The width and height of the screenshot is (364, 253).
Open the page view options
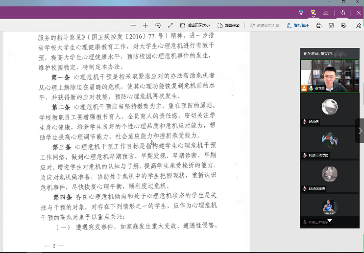pyautogui.click(x=228, y=25)
